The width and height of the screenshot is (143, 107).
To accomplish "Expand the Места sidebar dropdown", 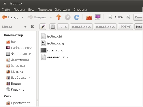I will [x=25, y=27].
